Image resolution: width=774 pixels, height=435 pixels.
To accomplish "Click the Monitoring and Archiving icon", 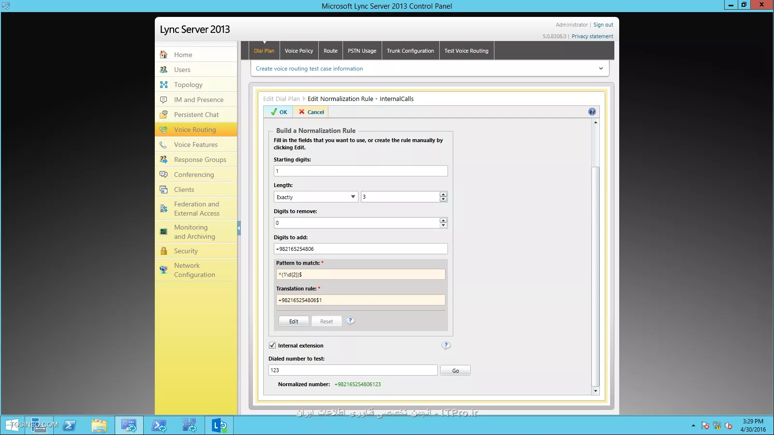I will click(164, 232).
